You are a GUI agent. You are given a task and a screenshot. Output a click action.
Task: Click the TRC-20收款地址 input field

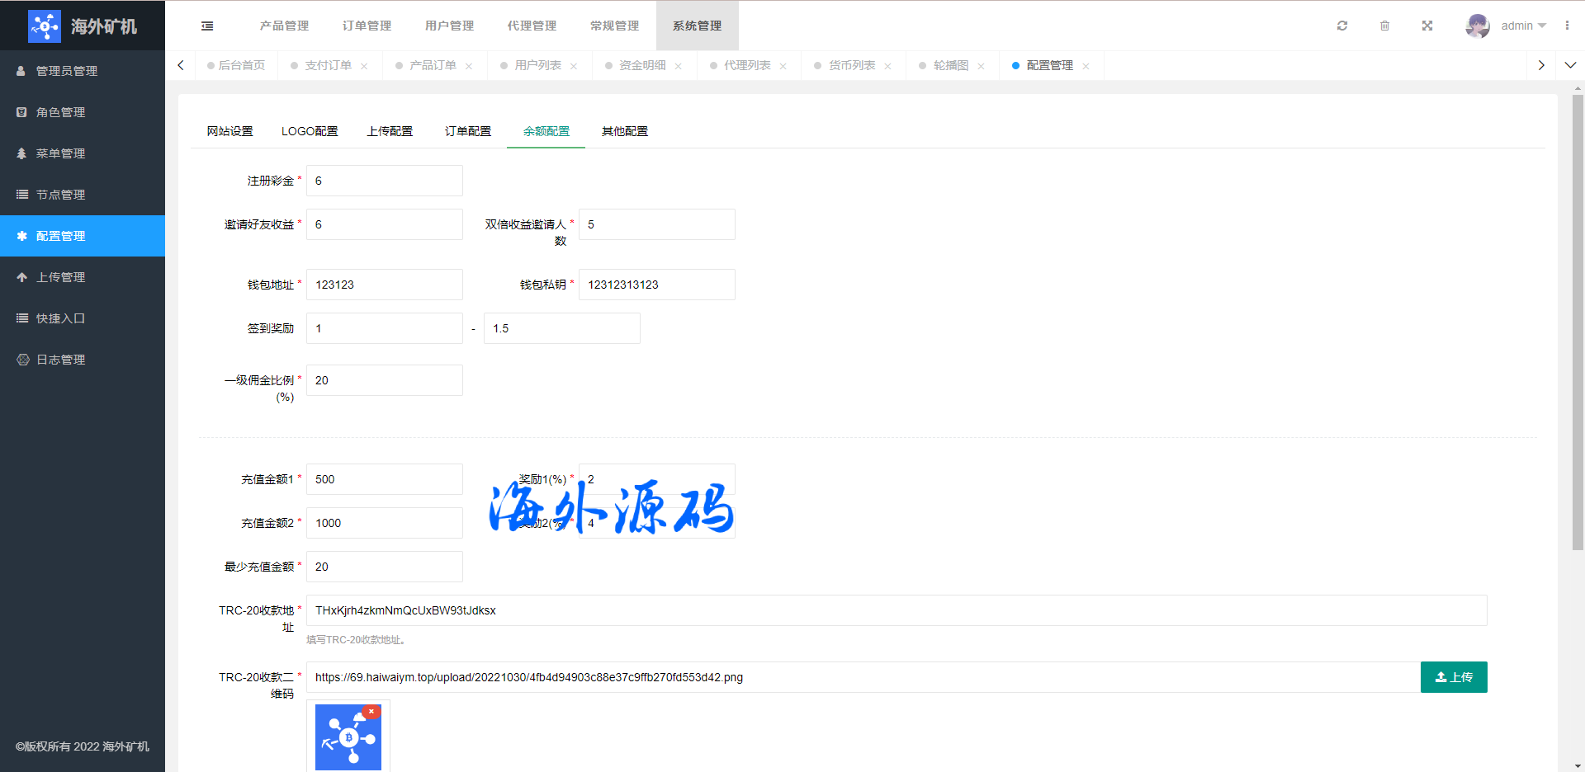tap(896, 610)
